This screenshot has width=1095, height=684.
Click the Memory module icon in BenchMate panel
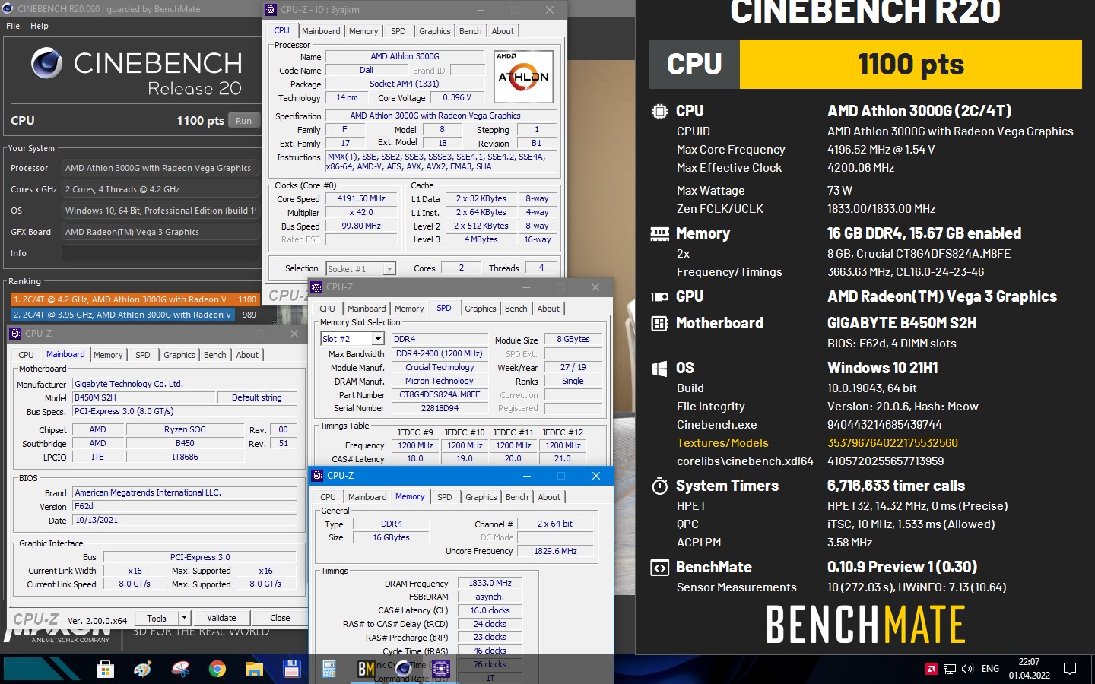659,233
